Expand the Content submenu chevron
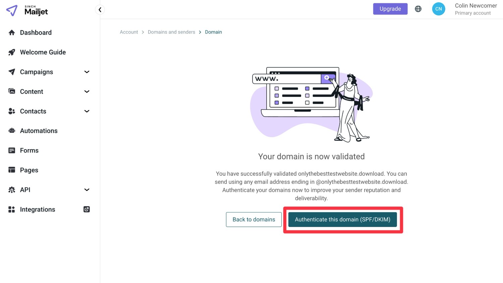 87,92
